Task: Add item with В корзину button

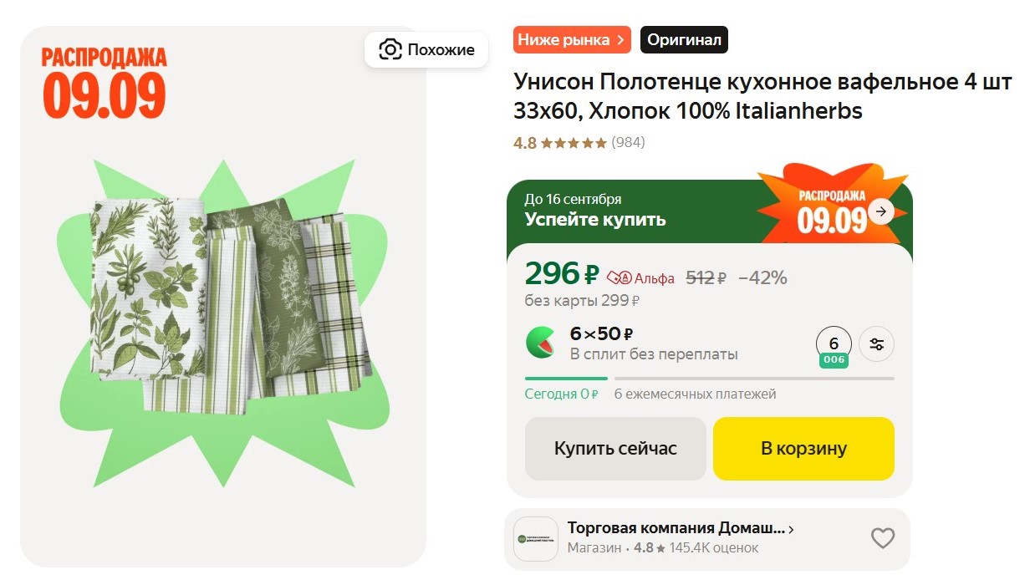Action: coord(803,449)
